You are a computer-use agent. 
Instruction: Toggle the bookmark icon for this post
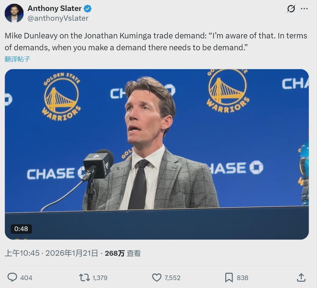[229, 277]
